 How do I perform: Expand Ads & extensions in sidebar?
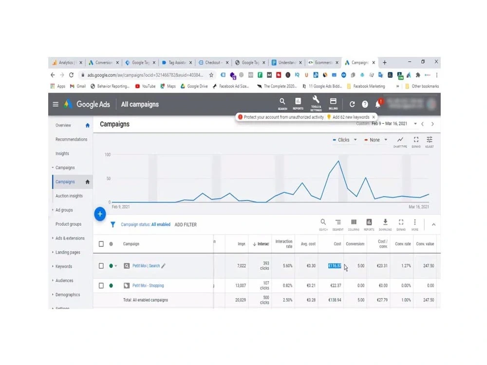(53, 238)
